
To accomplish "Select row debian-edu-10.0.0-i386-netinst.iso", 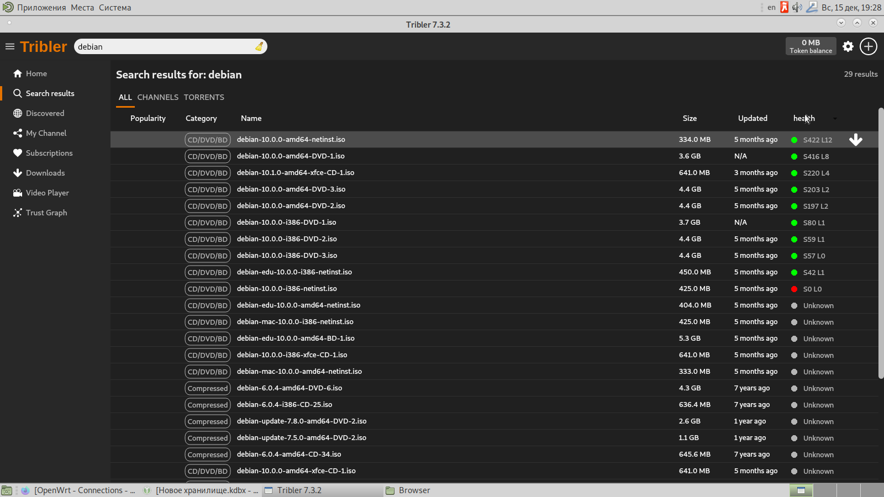I will (x=494, y=272).
